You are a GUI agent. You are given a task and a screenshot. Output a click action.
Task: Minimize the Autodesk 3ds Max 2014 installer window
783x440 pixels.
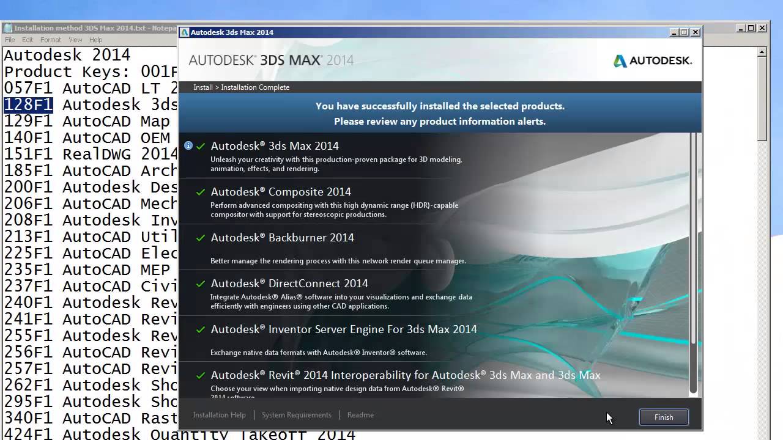(x=674, y=32)
